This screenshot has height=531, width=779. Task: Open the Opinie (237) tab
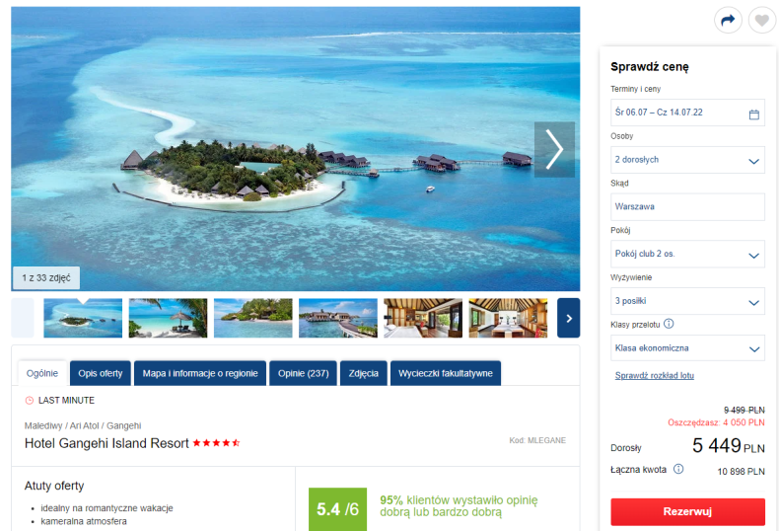pos(304,373)
